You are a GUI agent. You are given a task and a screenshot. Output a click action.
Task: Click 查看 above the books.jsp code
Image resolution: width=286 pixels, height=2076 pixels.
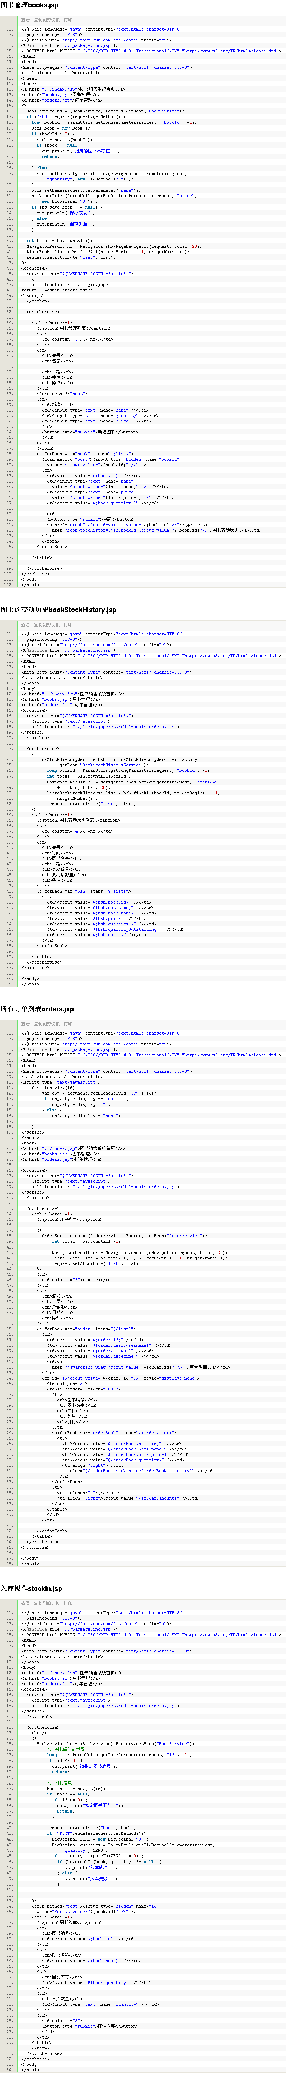pyautogui.click(x=25, y=20)
